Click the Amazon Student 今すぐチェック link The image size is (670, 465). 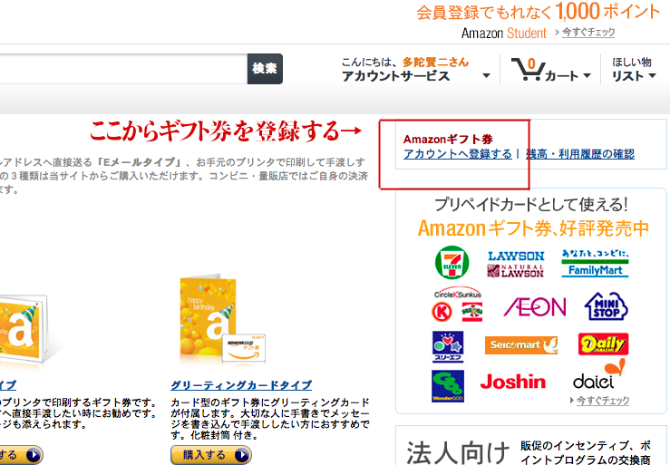pyautogui.click(x=588, y=32)
